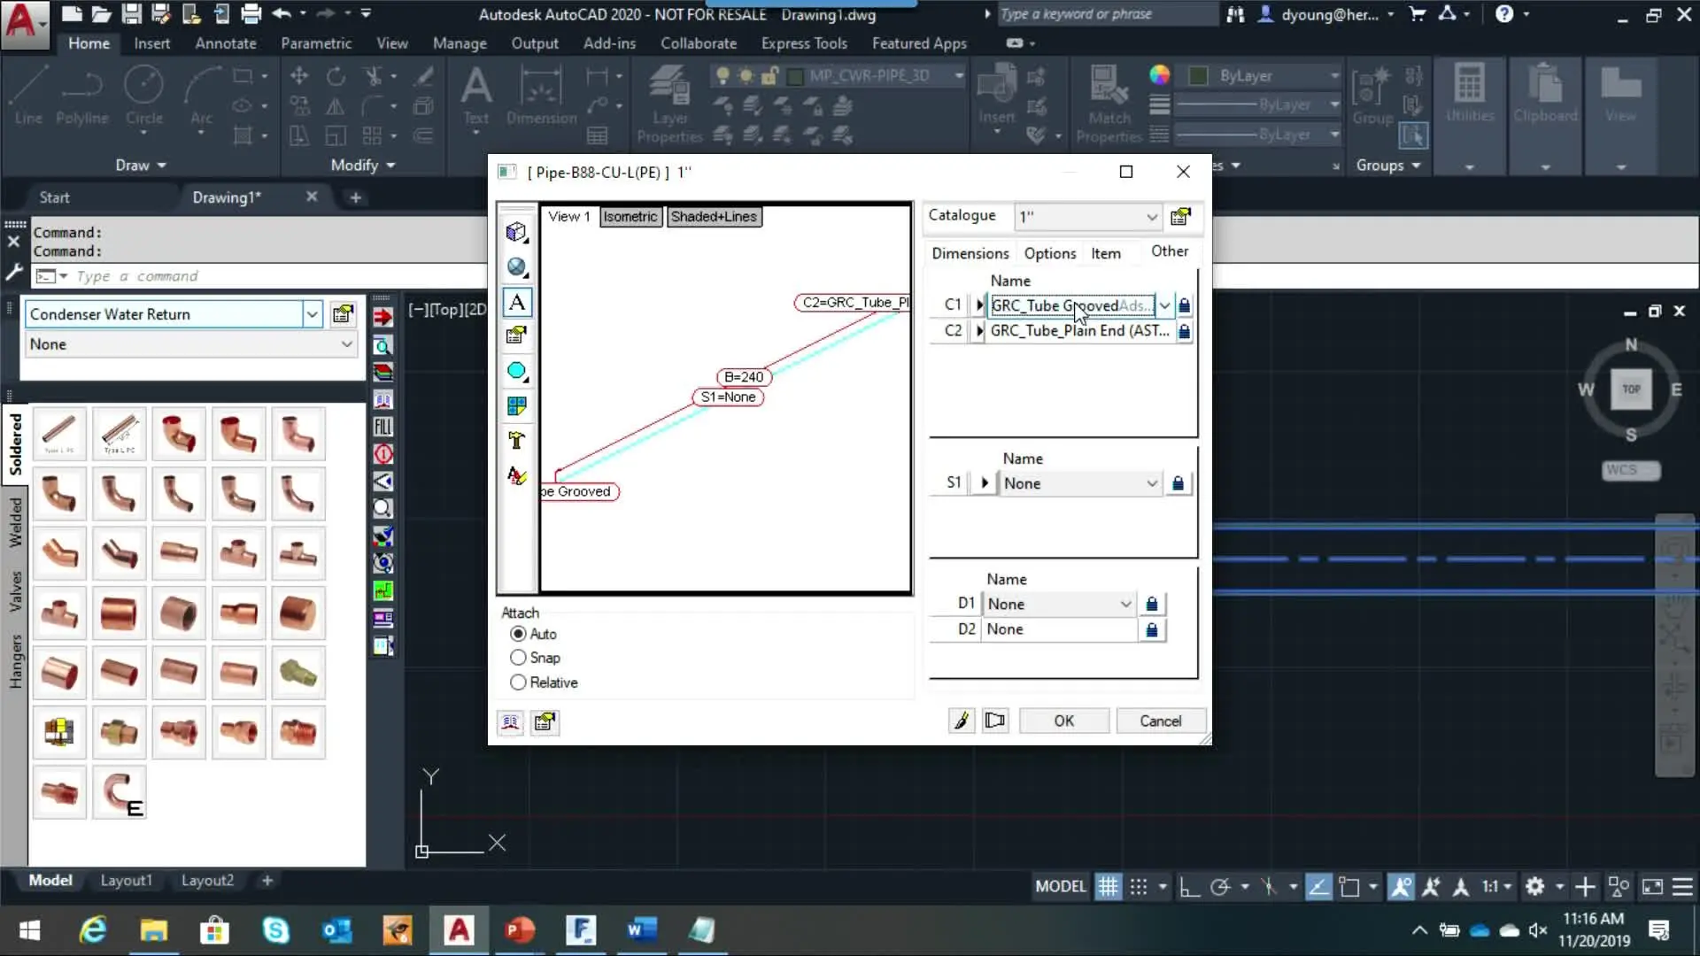Click the Text tool in ribbon
The height and width of the screenshot is (956, 1700).
pos(476,96)
